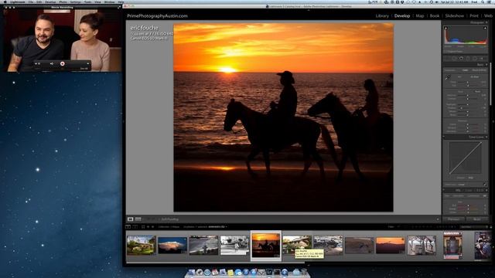Open the Photo menu in menu bar
Viewport: 495px width, 278px height.
63,2
